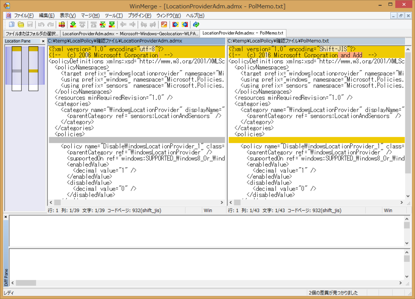Viewport: 415px width, 299px height.
Task: Refresh comparison with green arrows icon
Action: click(196, 25)
